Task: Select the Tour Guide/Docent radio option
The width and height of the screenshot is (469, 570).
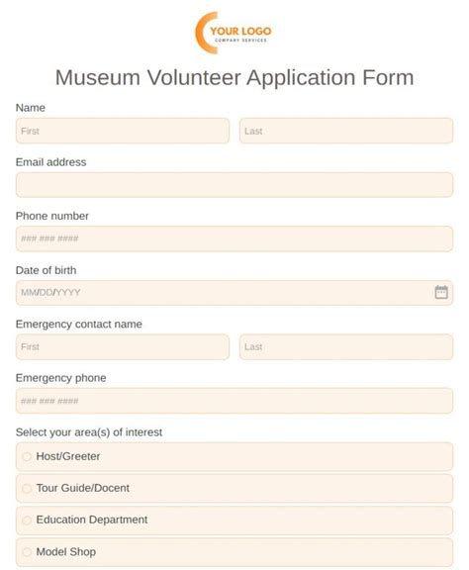Action: point(27,488)
